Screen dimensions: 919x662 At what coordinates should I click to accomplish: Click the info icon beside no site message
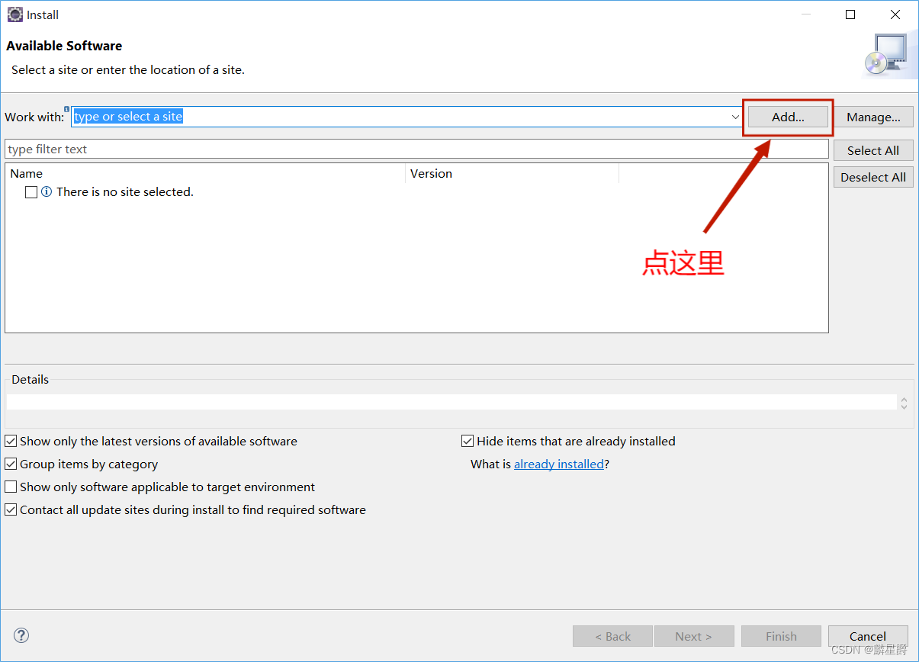[x=47, y=192]
